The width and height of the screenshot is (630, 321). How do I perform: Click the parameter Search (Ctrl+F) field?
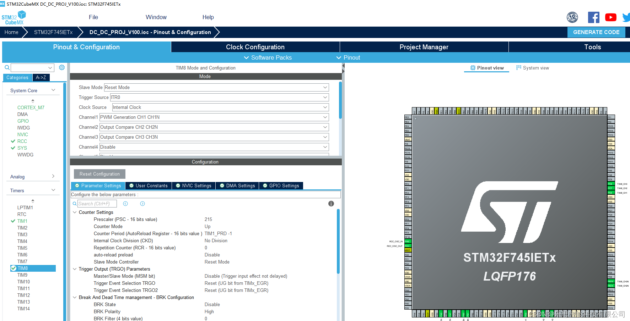pos(97,204)
